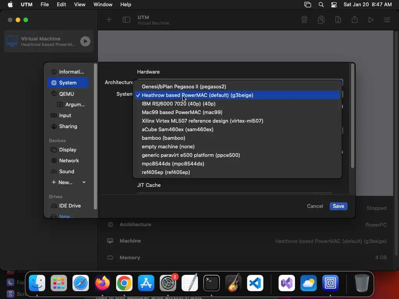Open Control Center in menu bar
399x299 pixels.
(334, 5)
